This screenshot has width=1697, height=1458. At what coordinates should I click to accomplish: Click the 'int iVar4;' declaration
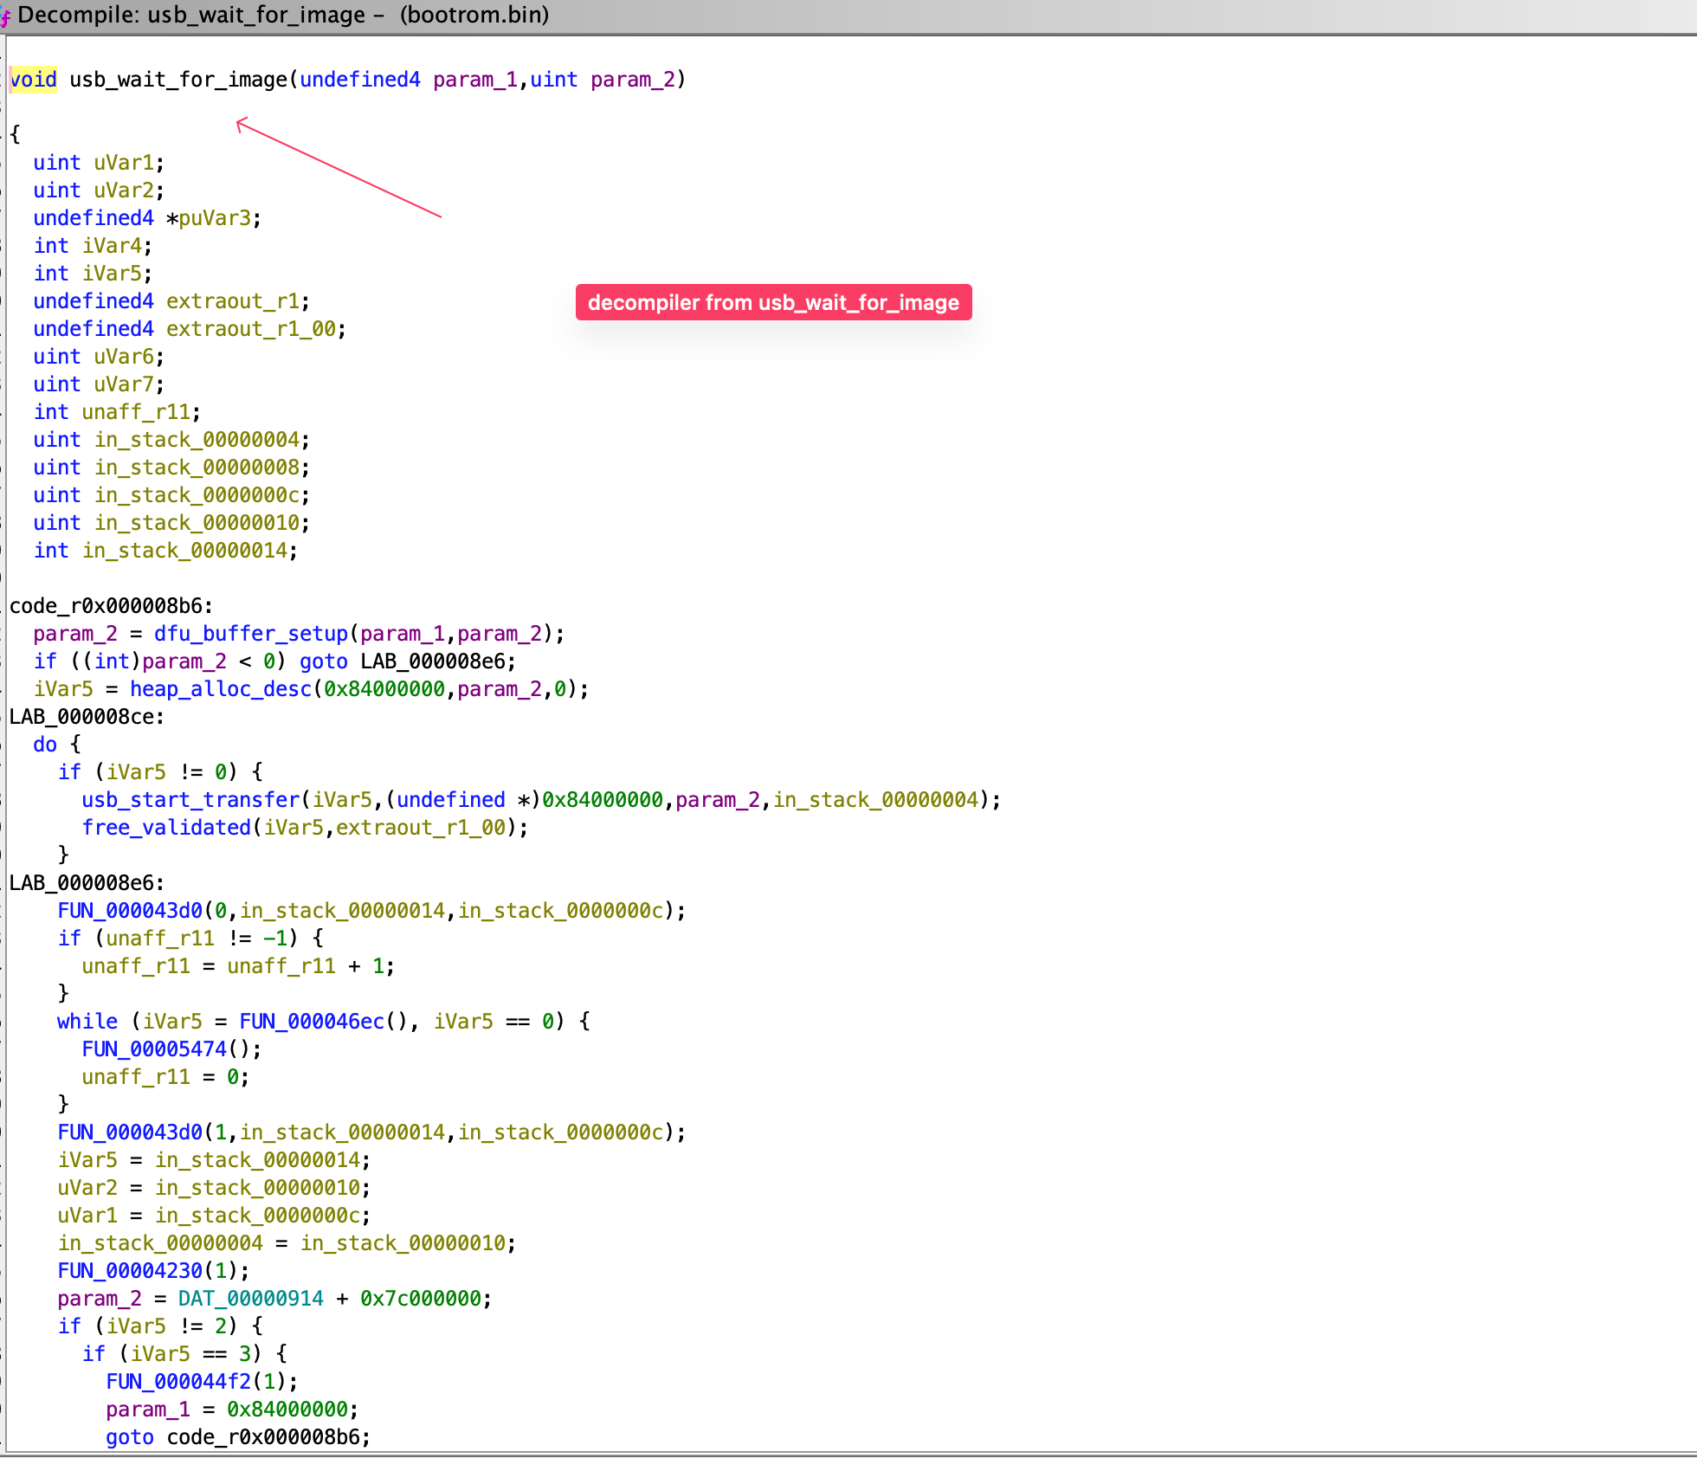pyautogui.click(x=92, y=246)
